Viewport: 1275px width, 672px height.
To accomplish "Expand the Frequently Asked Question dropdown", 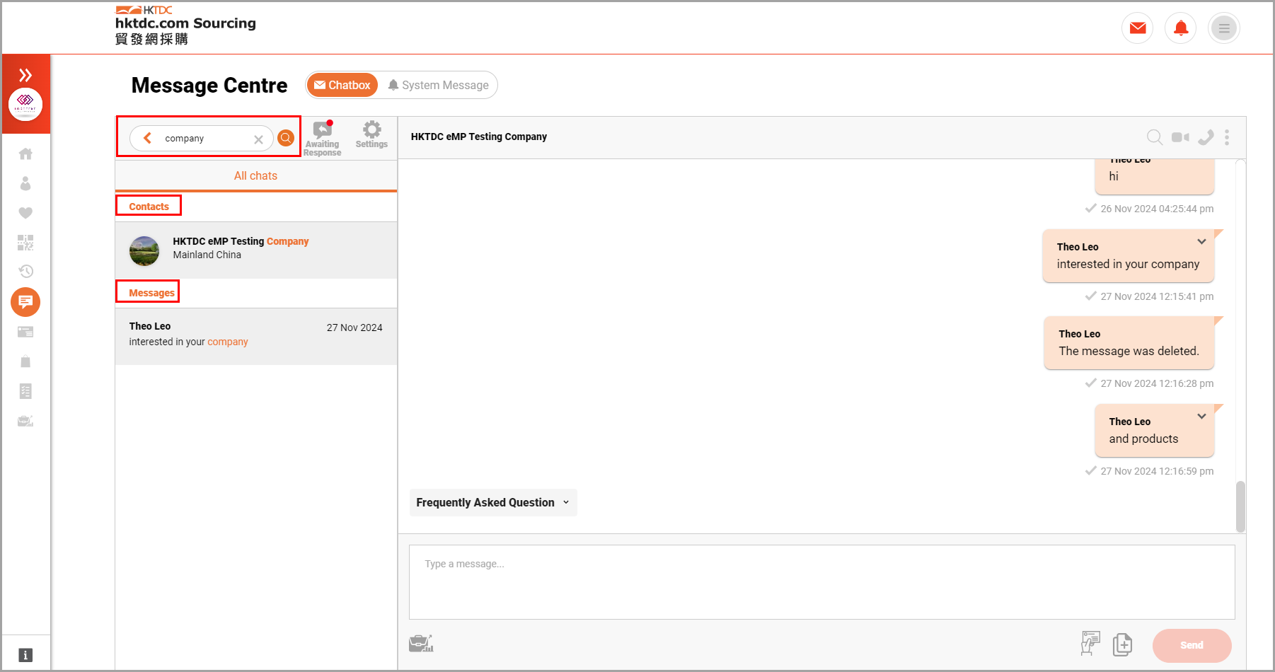I will (x=493, y=502).
